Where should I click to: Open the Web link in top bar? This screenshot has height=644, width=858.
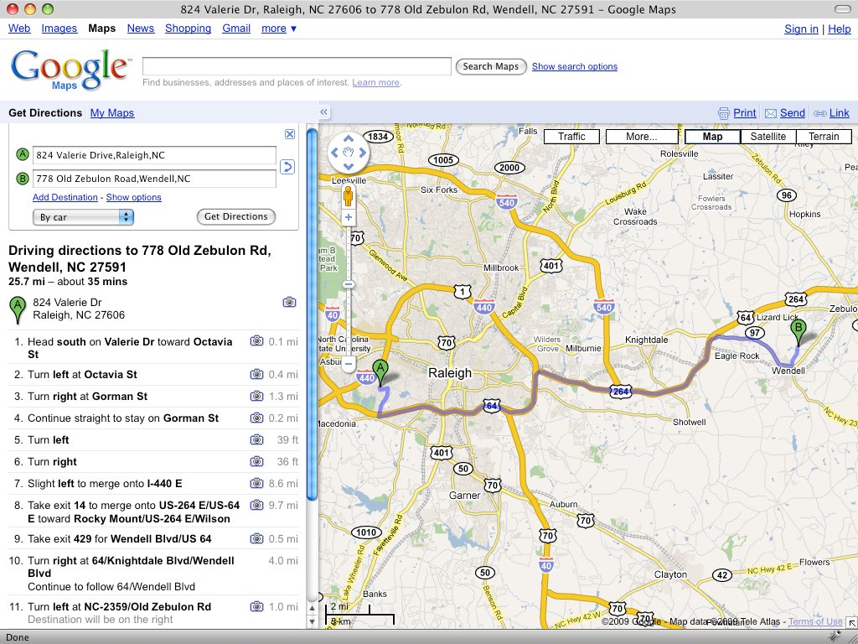point(19,29)
